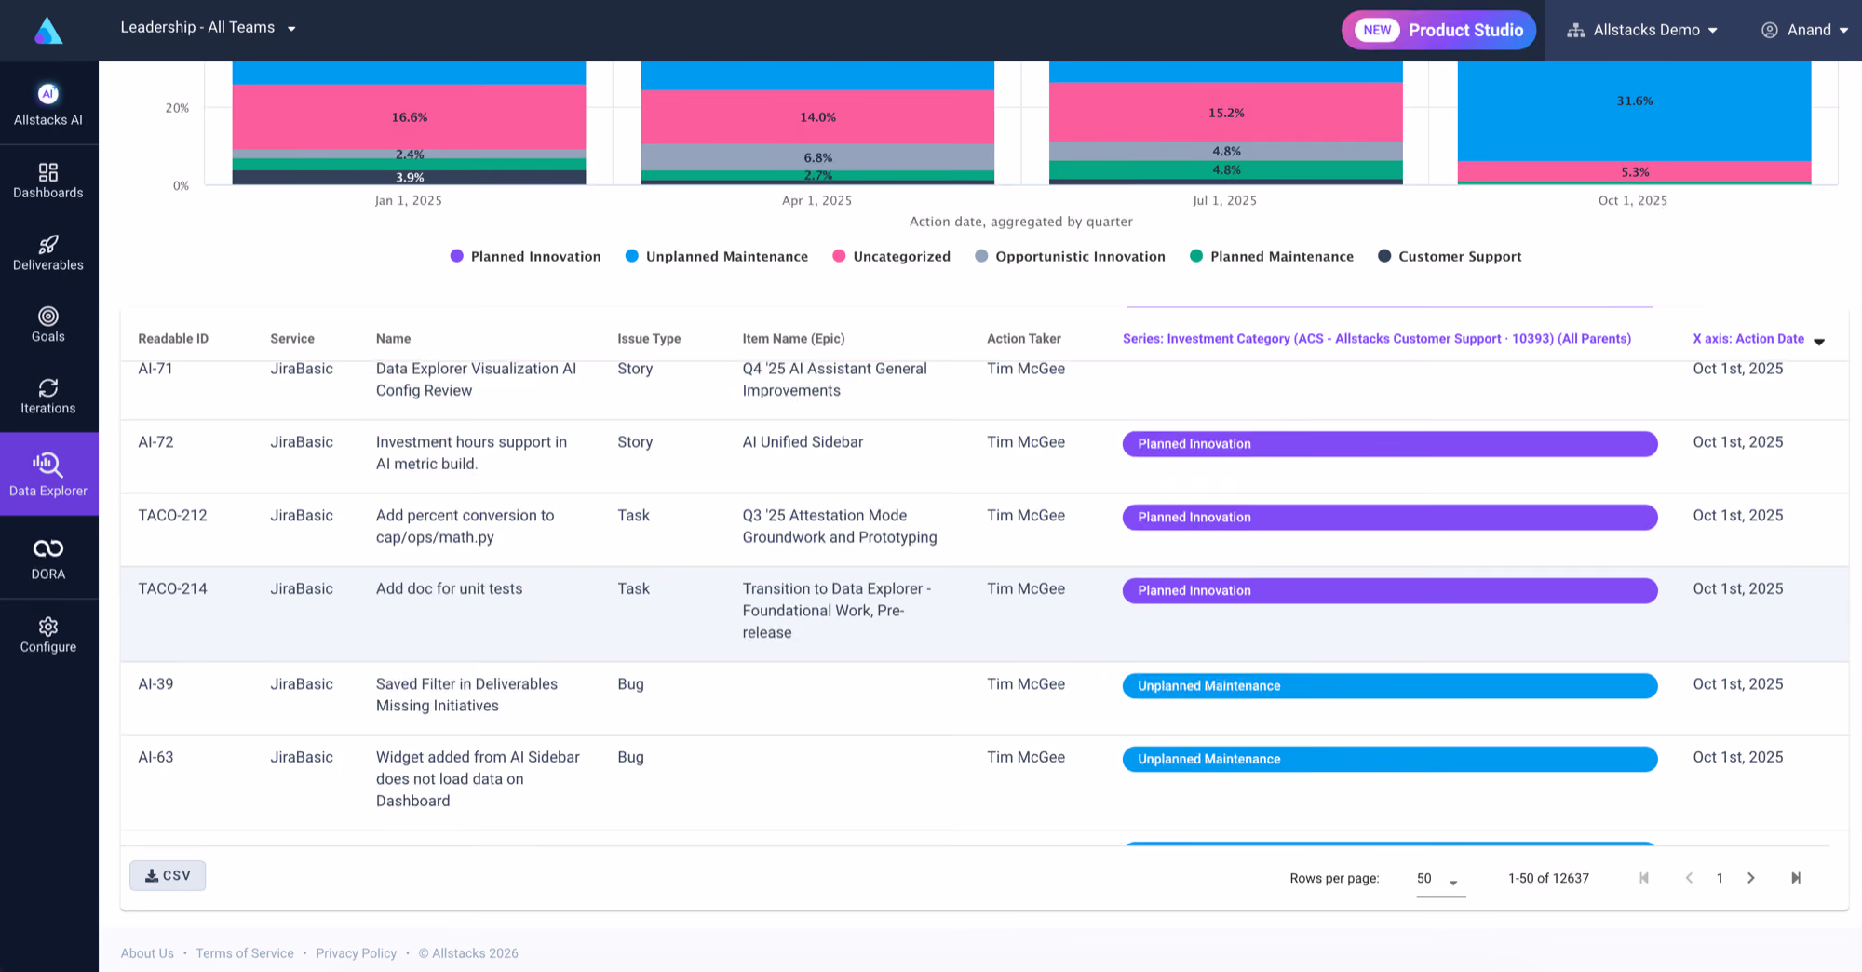
Task: Click the 15.2% pink chart segment
Action: point(1226,113)
